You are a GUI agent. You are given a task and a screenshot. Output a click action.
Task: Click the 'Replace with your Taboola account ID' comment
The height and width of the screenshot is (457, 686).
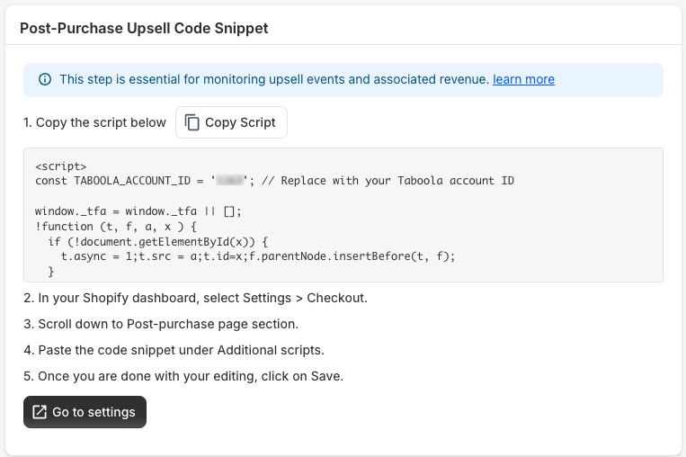point(388,181)
